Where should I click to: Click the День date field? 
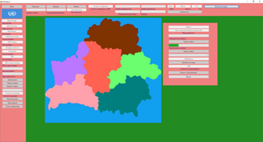[x=171, y=6]
